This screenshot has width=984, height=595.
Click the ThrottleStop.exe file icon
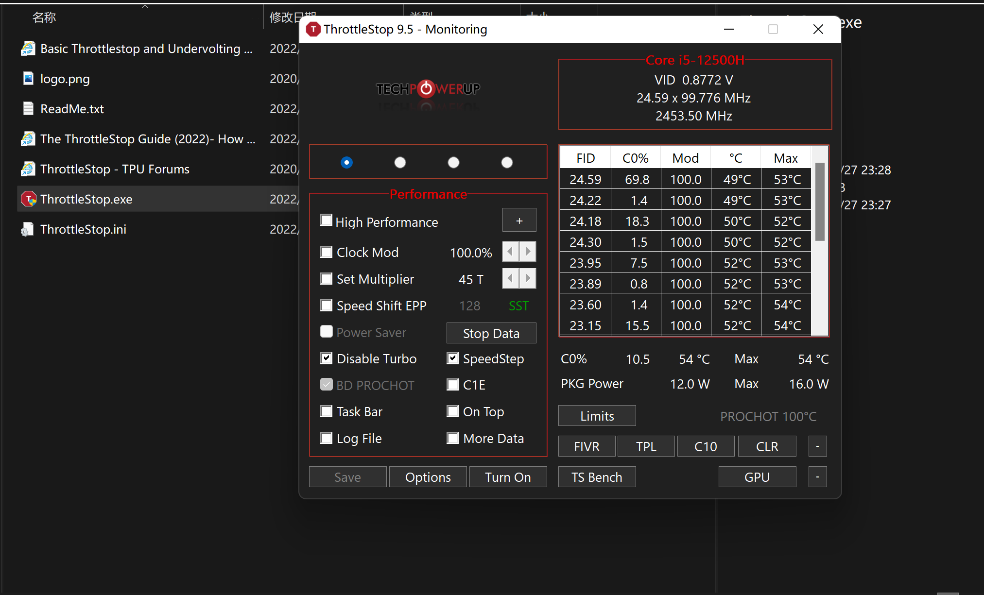tap(28, 199)
